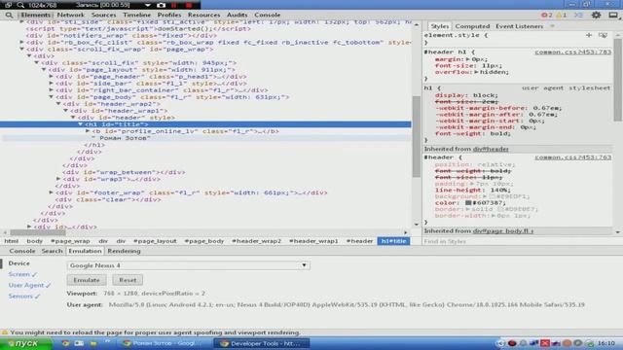Expand the profile_online_lv b node
This screenshot has height=350, width=623.
88,131
